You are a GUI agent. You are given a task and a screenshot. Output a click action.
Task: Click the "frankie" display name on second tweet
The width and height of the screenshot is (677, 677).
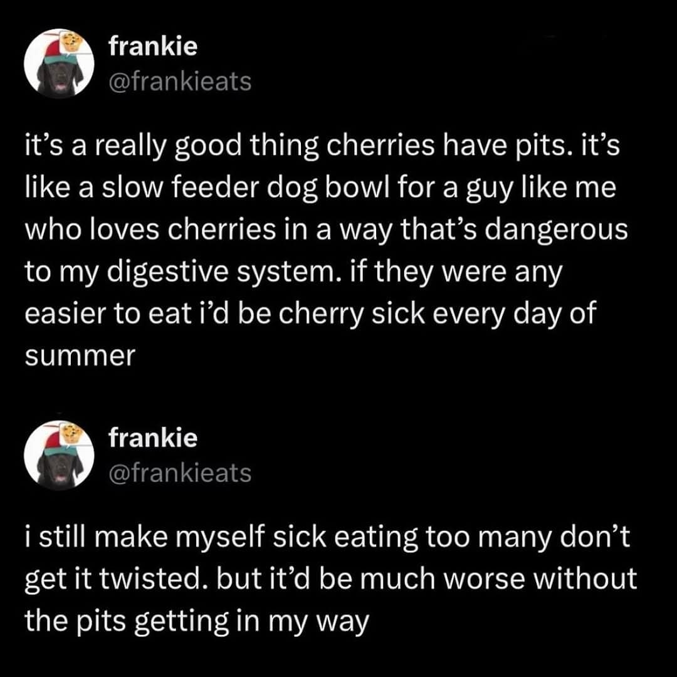(x=153, y=438)
